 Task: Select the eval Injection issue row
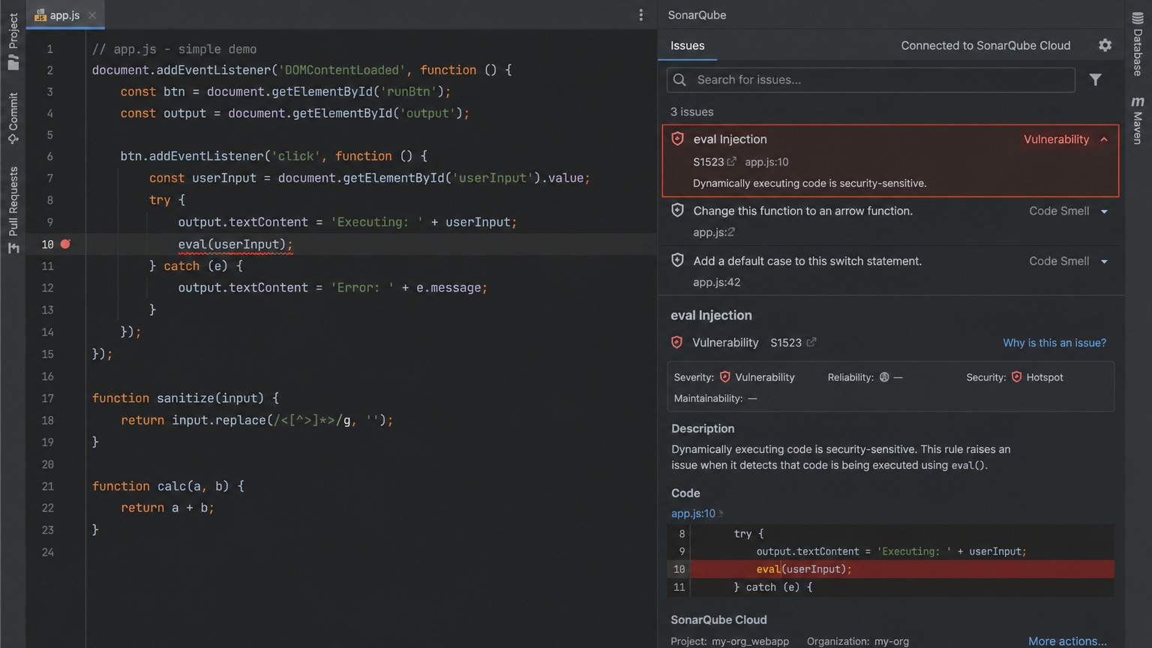click(891, 160)
